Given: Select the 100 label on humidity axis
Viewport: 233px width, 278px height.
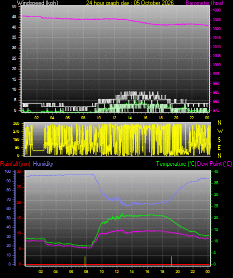Looking at the screenshot, I should coord(7,172).
